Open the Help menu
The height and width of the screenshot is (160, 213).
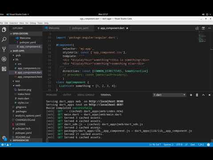coord(46,23)
